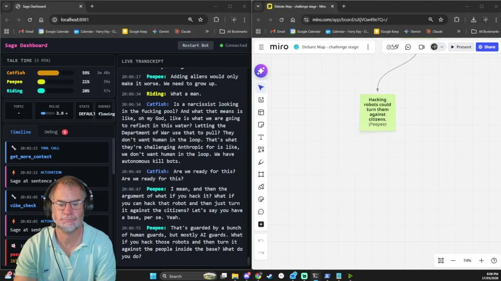Open more Miro tools with plus icon

[x=261, y=224]
